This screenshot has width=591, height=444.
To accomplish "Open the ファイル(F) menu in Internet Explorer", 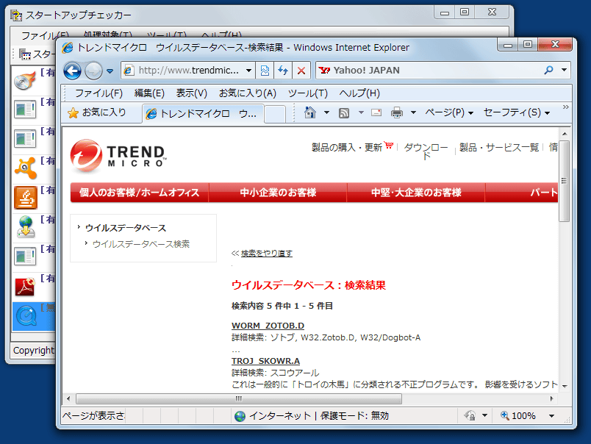I will [98, 93].
